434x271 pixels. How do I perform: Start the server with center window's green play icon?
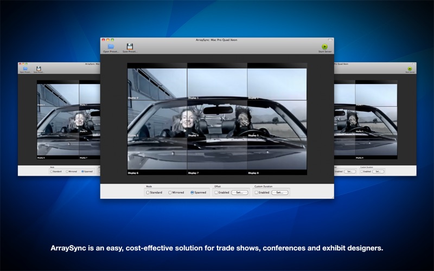click(324, 47)
